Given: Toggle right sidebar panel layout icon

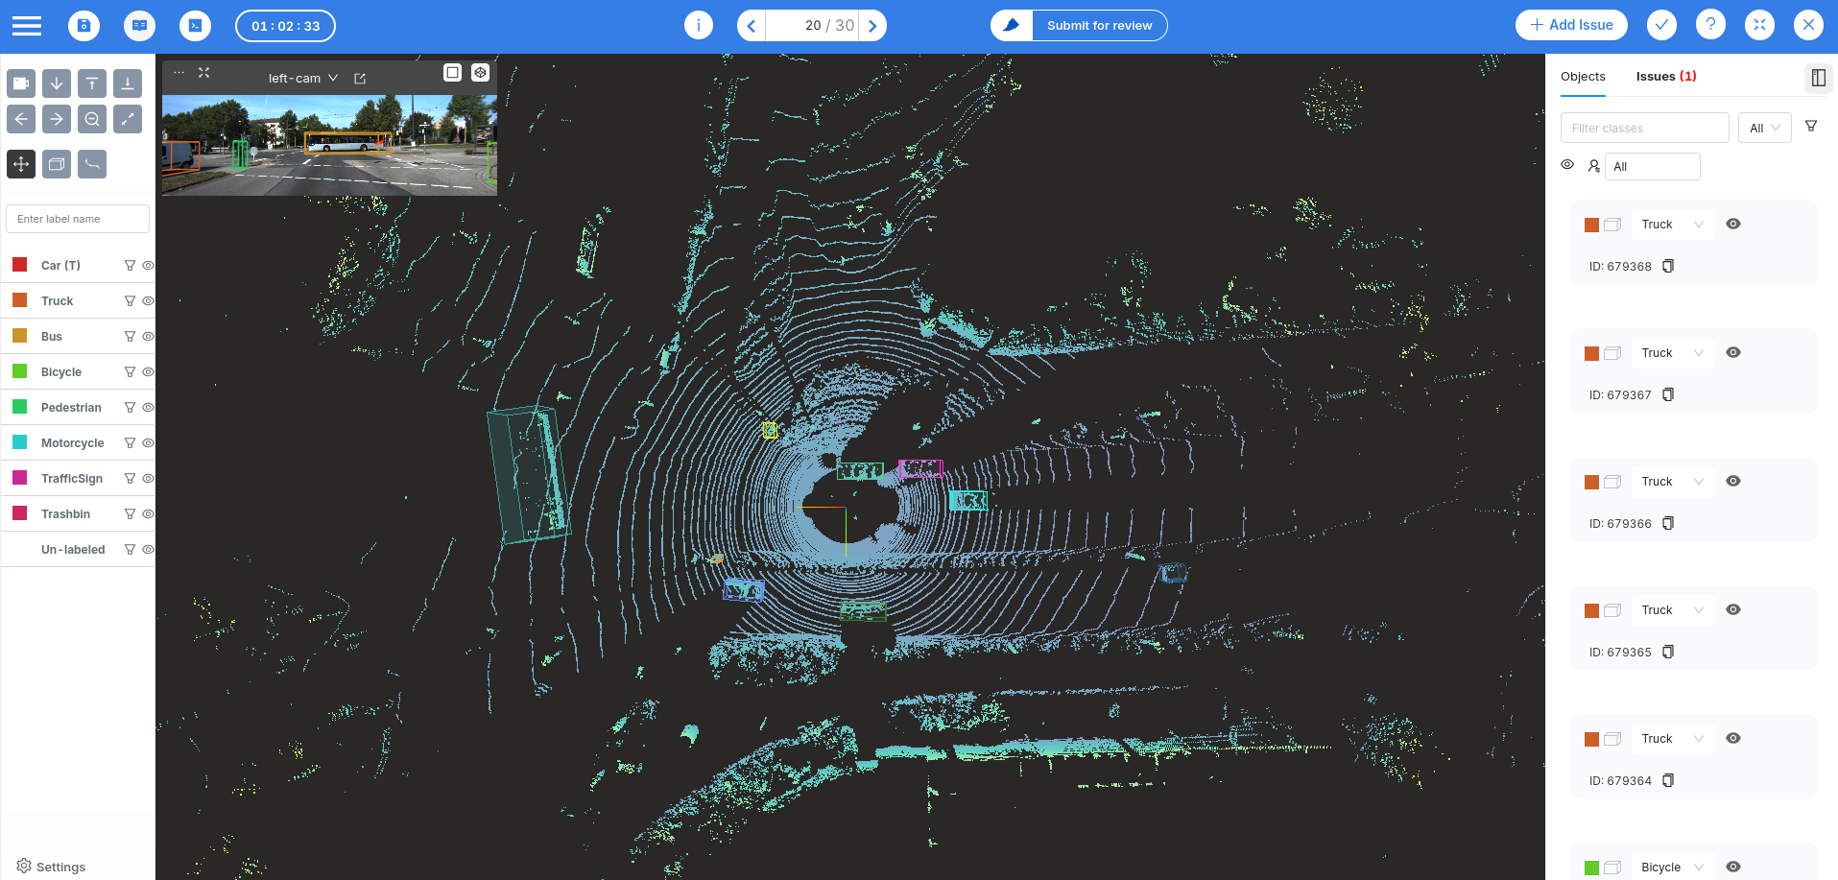Looking at the screenshot, I should coord(1818,78).
